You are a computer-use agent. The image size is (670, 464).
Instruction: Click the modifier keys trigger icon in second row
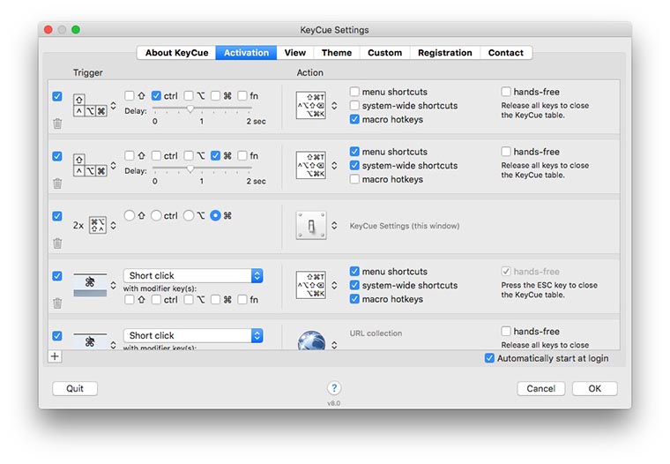(x=90, y=165)
